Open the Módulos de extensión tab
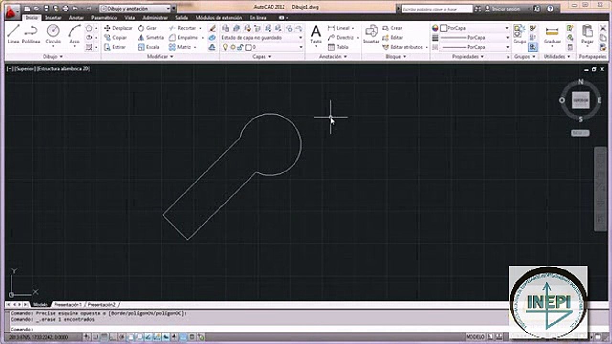Screen dimensions: 612x344 (219, 18)
